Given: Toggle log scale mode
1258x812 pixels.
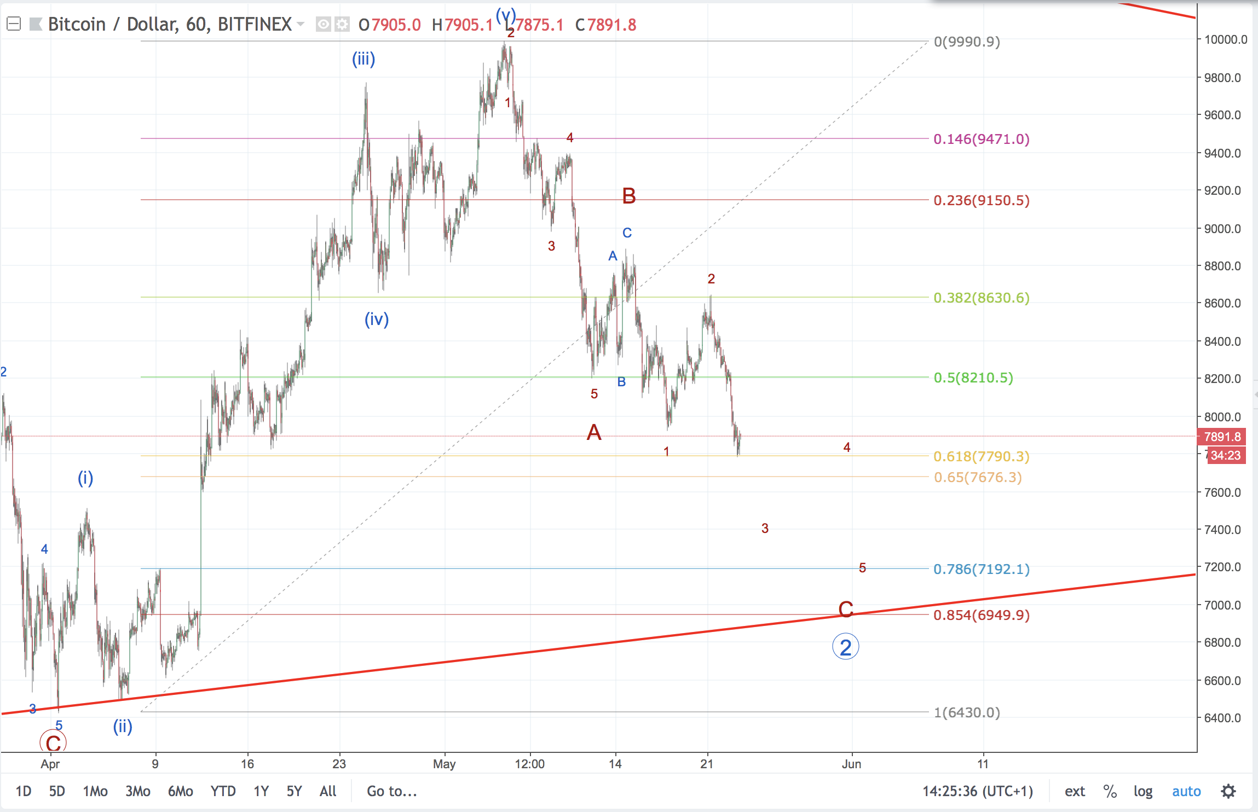Looking at the screenshot, I should point(1143,791).
